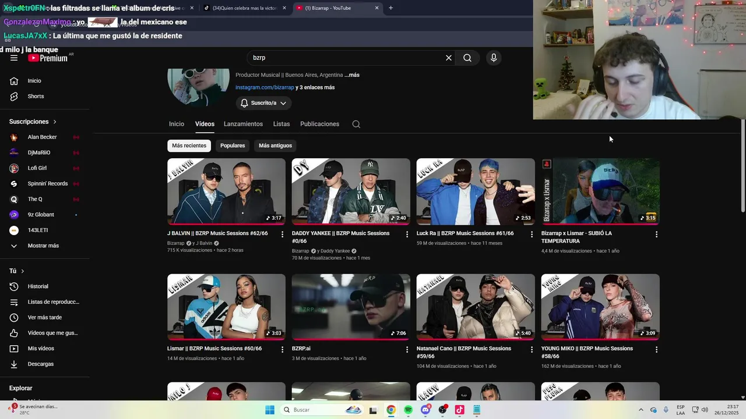The image size is (746, 419).
Task: Open Suscrito/a notification dropdown
Action: point(263,103)
